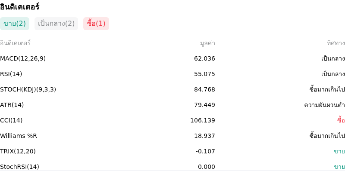Click the CCI value 106.139
Image resolution: width=345 pixels, height=171 pixels.
203,120
